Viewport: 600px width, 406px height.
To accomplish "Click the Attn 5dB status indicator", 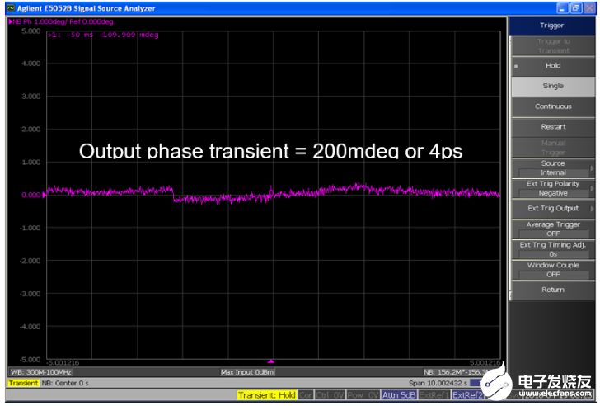I will (x=399, y=395).
